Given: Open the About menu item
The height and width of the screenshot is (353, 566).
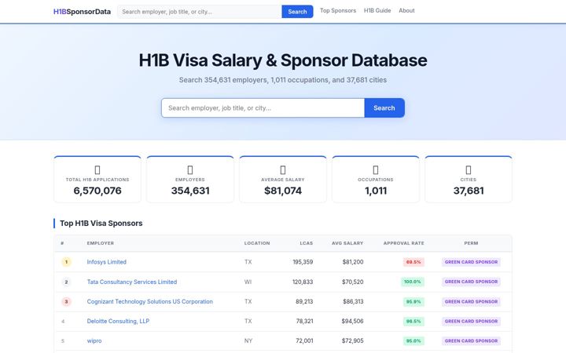Looking at the screenshot, I should (406, 11).
